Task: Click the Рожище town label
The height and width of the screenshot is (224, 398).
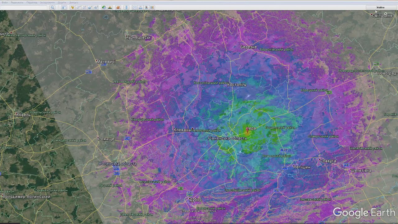Action: (106, 139)
